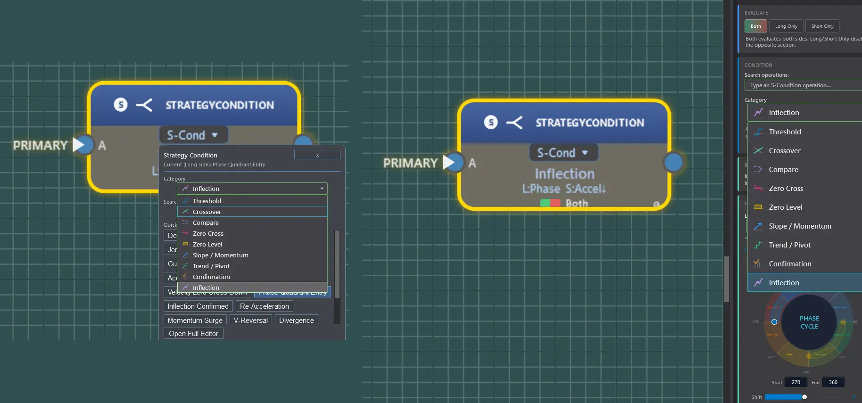Viewport: 862px width, 403px height.
Task: Click the V-Reversal quick button
Action: [251, 320]
